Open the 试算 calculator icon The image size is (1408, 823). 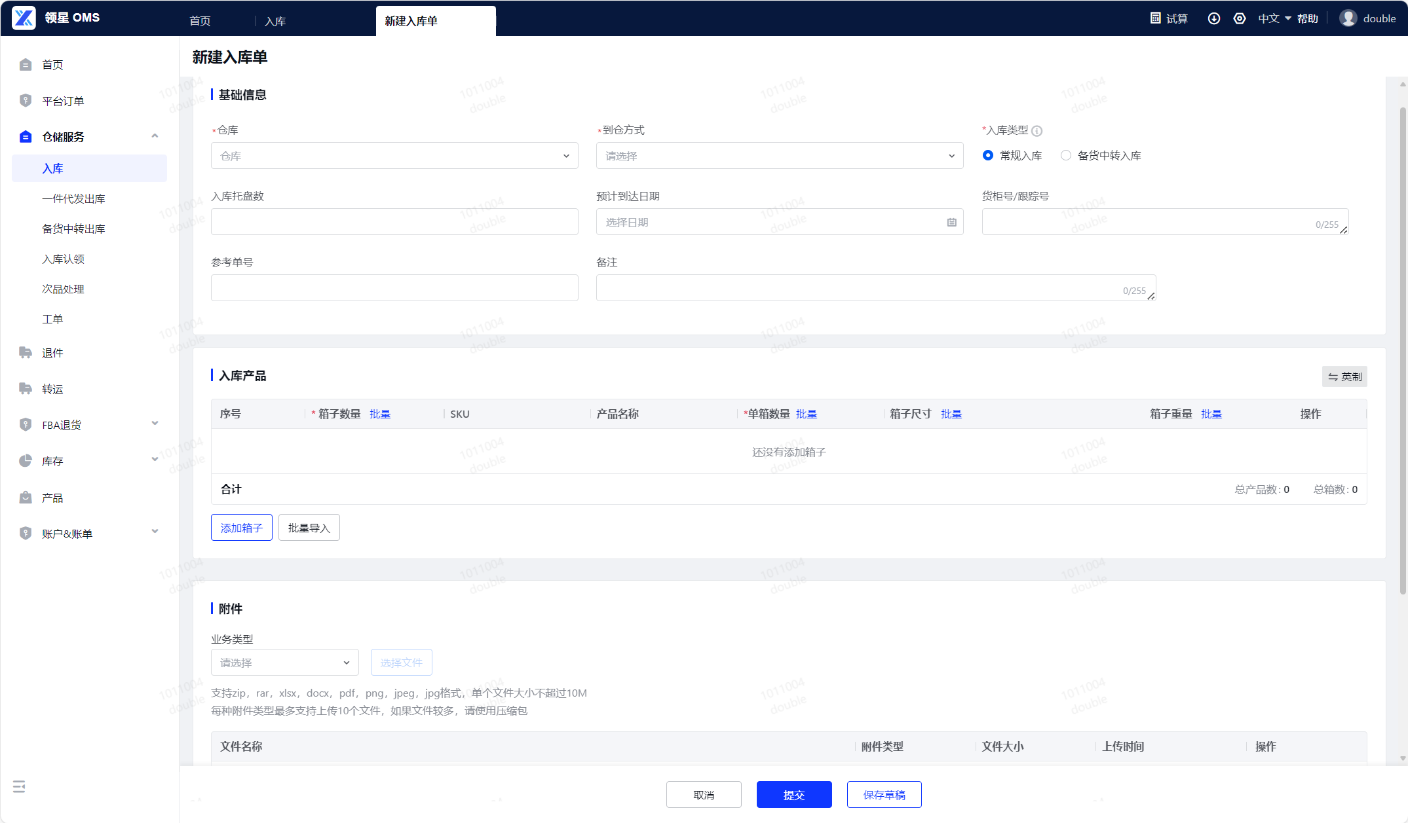(x=1156, y=18)
